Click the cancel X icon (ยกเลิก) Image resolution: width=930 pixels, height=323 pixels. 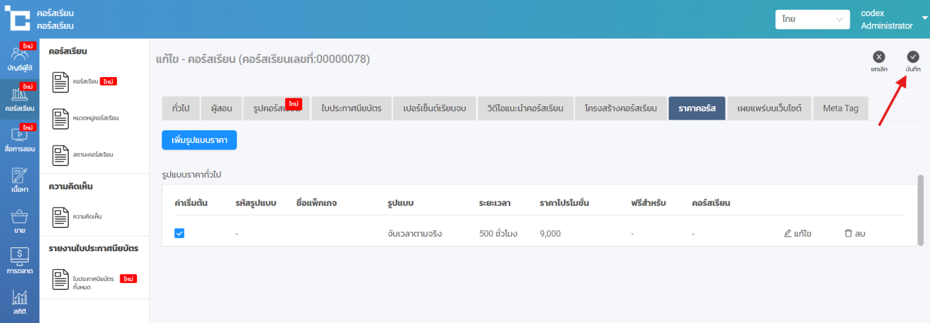pyautogui.click(x=879, y=57)
